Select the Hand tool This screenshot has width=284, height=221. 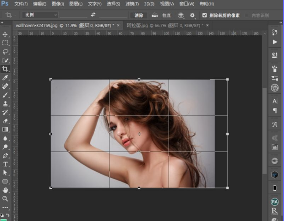[x=5, y=190]
